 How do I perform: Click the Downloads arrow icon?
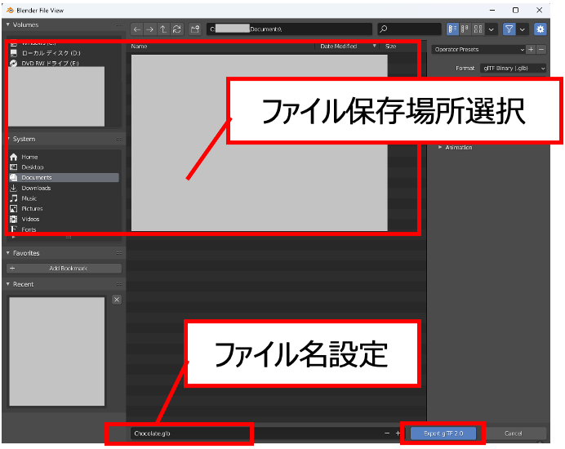click(14, 188)
